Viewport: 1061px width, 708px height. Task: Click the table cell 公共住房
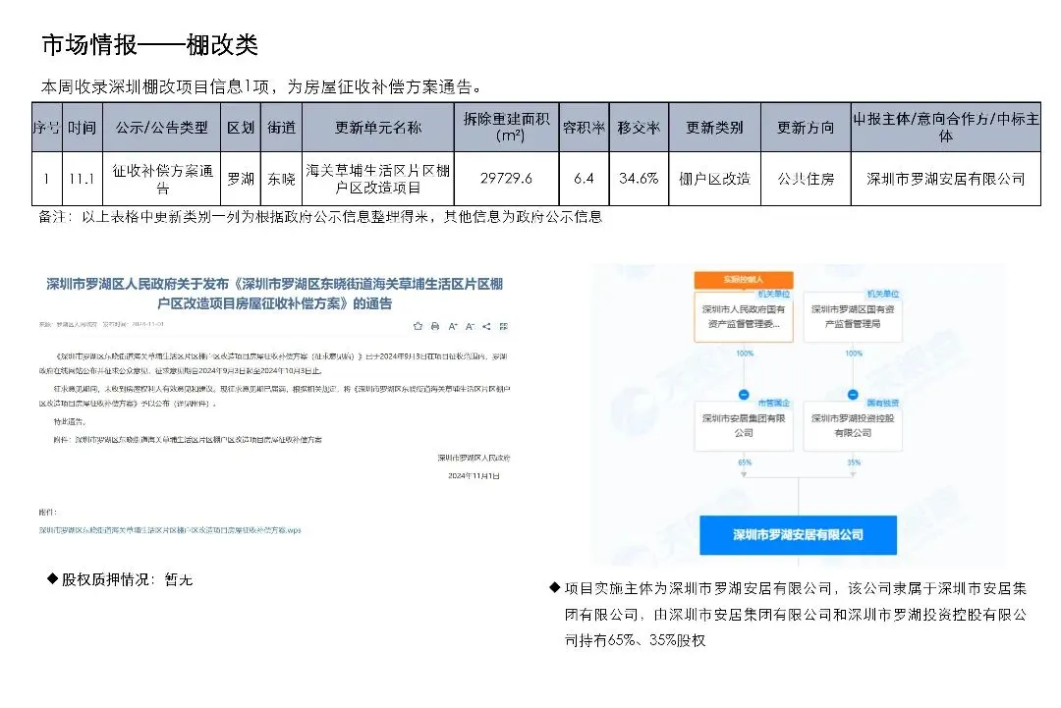pos(806,179)
